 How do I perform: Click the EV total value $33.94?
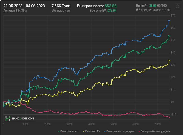coord(112,11)
